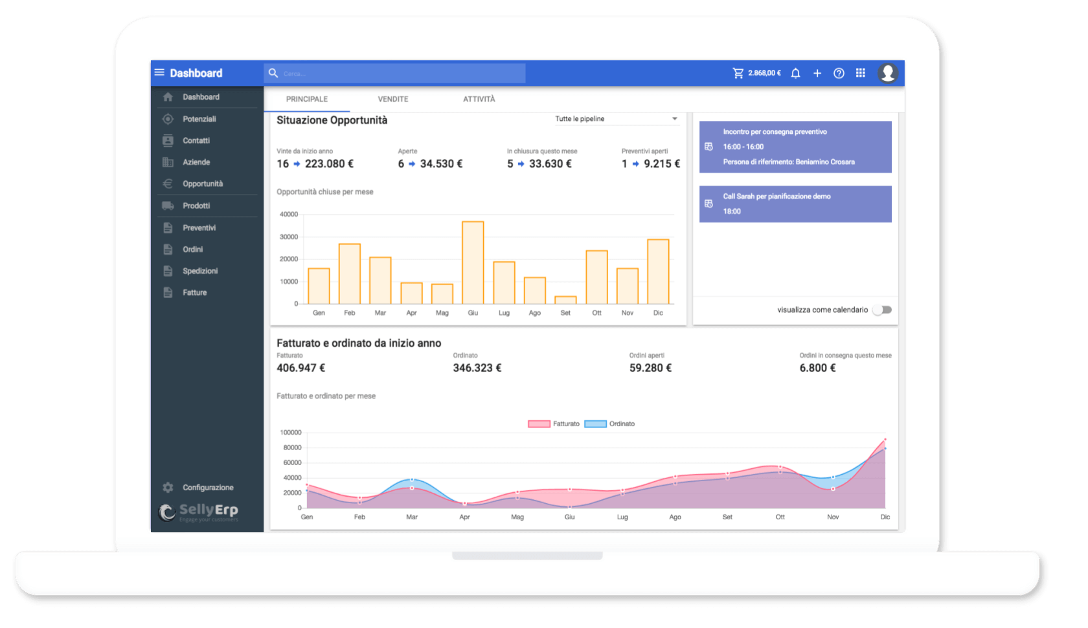Click the Dic bar in opportunities chart

[658, 272]
